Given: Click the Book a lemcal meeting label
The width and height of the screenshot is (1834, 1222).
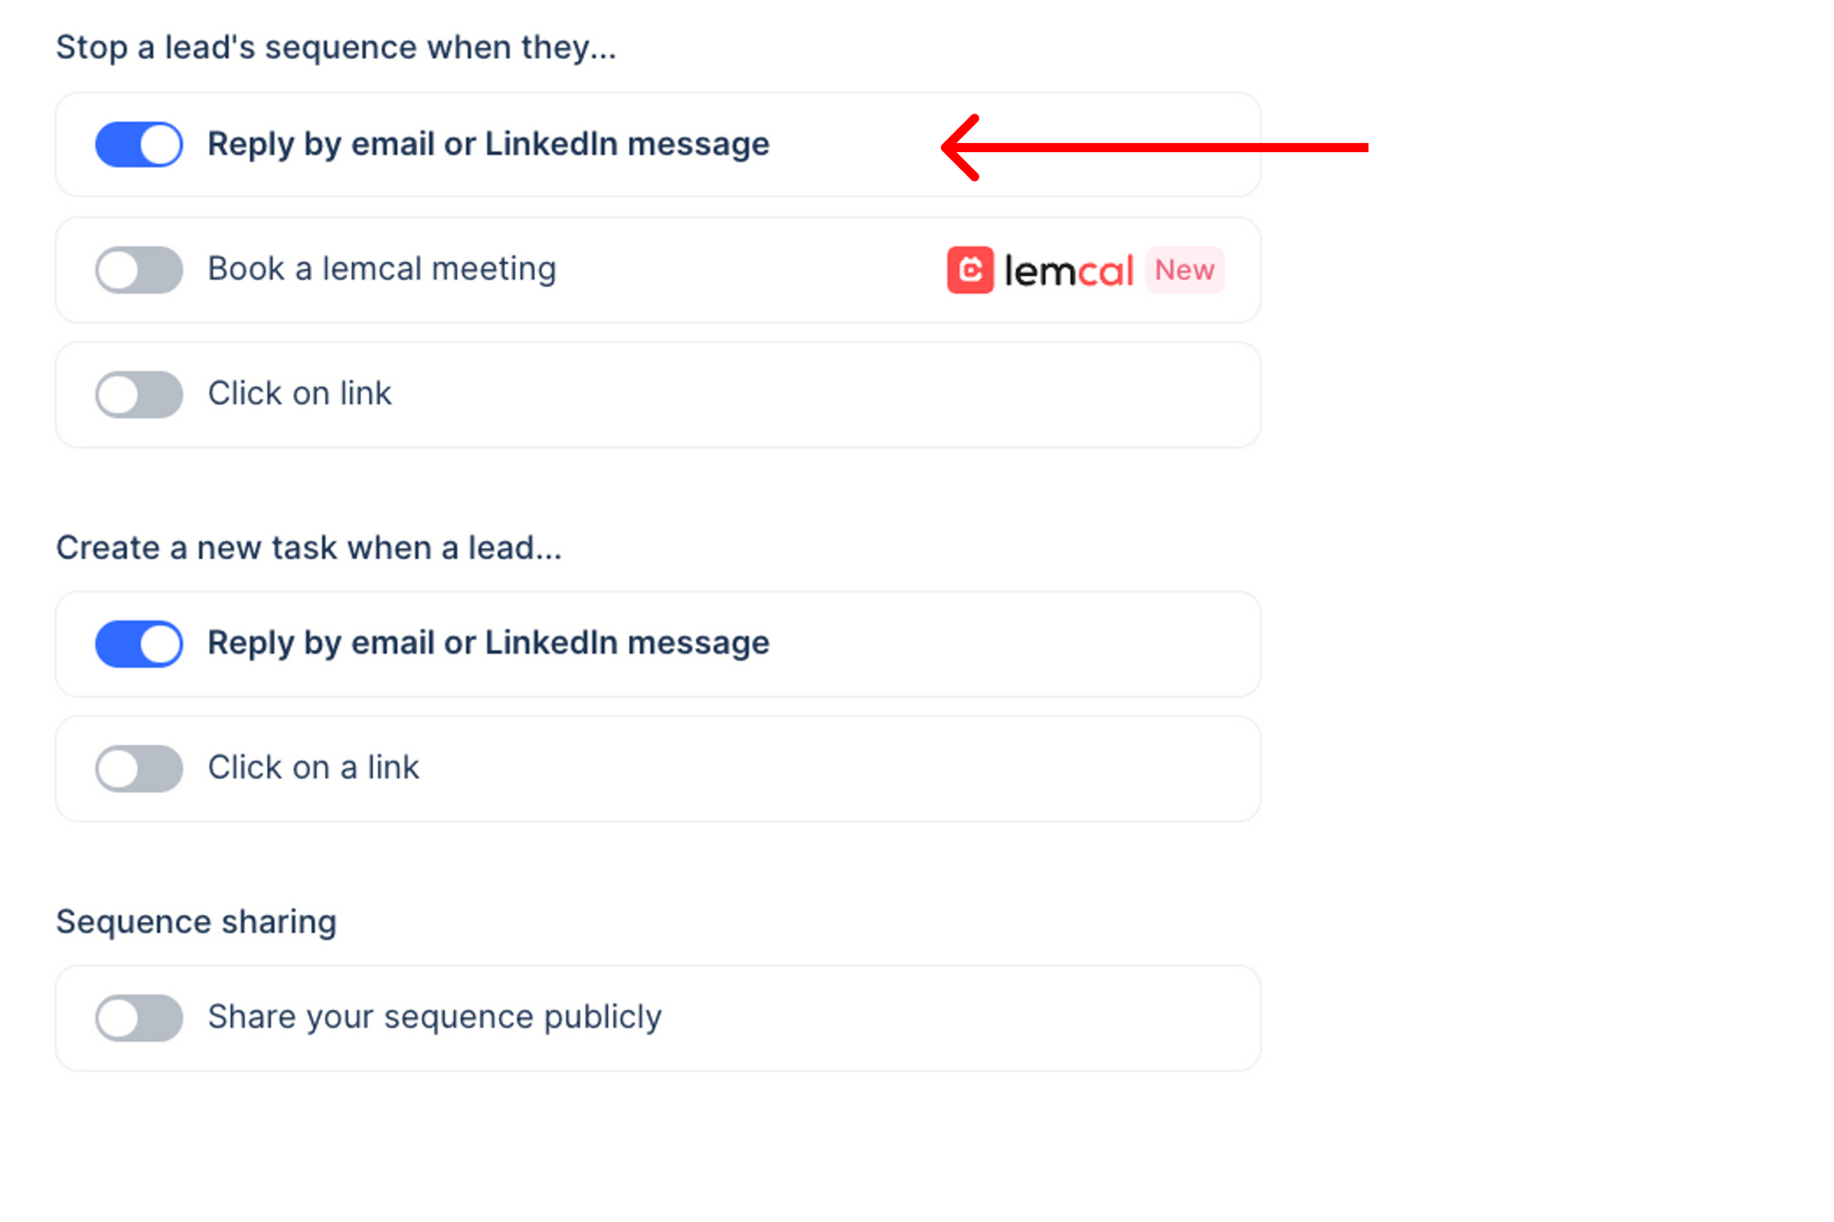Looking at the screenshot, I should 381,270.
